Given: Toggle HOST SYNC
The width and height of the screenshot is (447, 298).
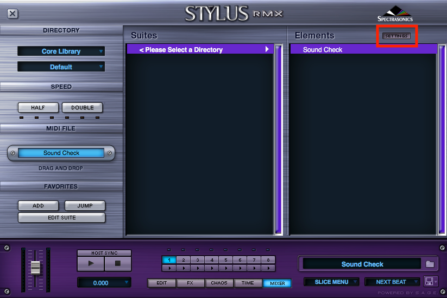Looking at the screenshot, I should 104,253.
